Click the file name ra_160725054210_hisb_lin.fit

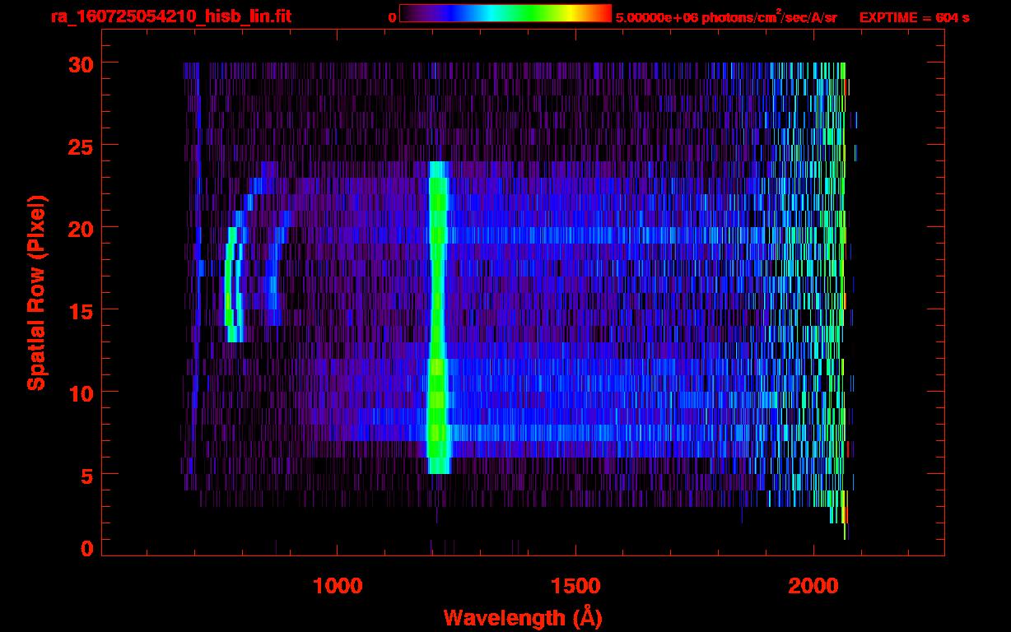point(170,16)
